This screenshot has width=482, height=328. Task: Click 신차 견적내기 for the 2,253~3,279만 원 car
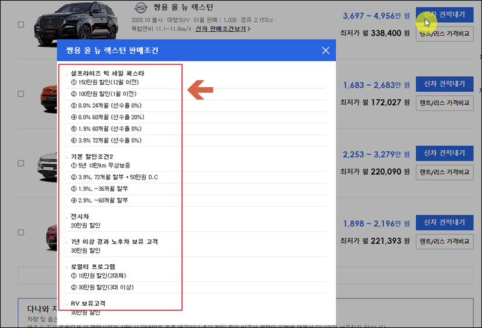tap(445, 153)
